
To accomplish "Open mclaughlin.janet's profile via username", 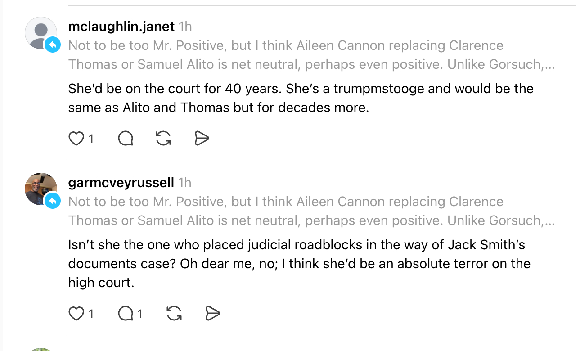I will coord(121,27).
